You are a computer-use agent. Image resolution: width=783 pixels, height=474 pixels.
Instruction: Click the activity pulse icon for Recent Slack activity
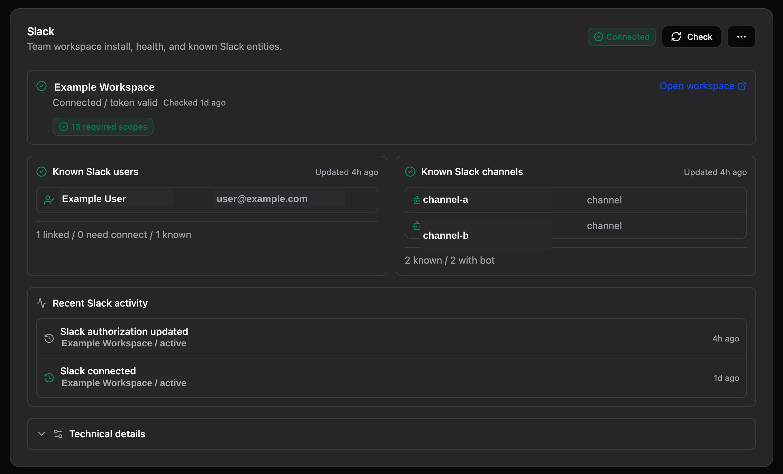pyautogui.click(x=42, y=303)
